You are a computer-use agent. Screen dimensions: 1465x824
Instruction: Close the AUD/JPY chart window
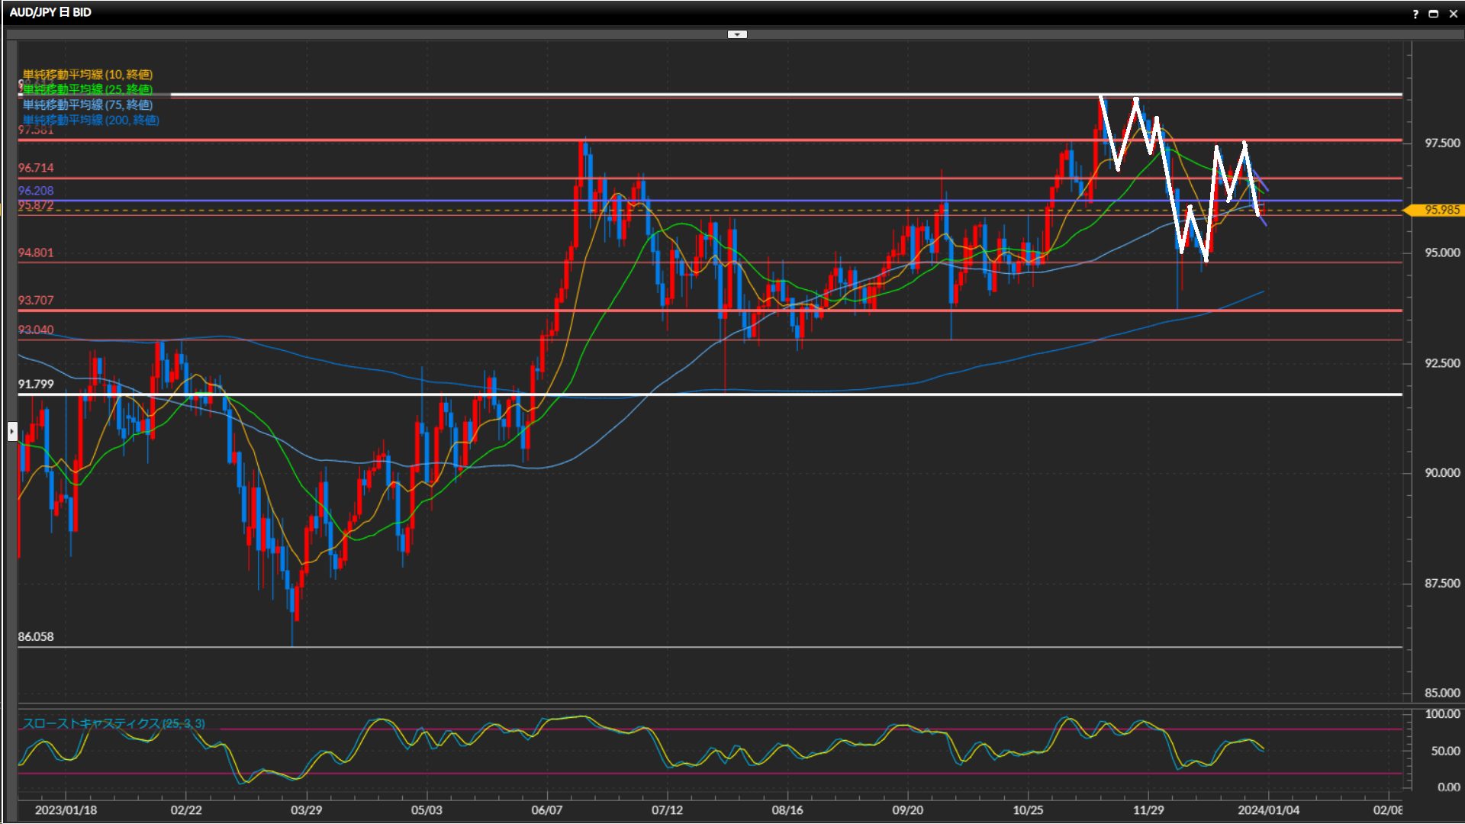(1453, 14)
